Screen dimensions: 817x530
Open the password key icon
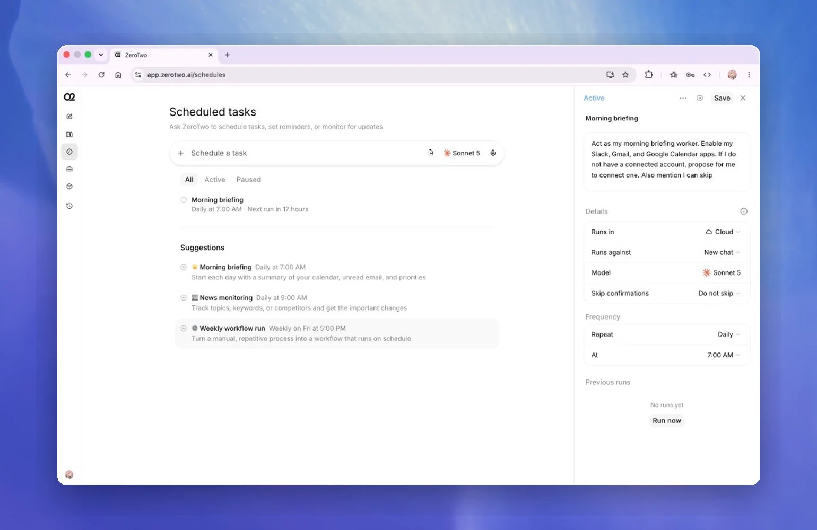pos(690,75)
